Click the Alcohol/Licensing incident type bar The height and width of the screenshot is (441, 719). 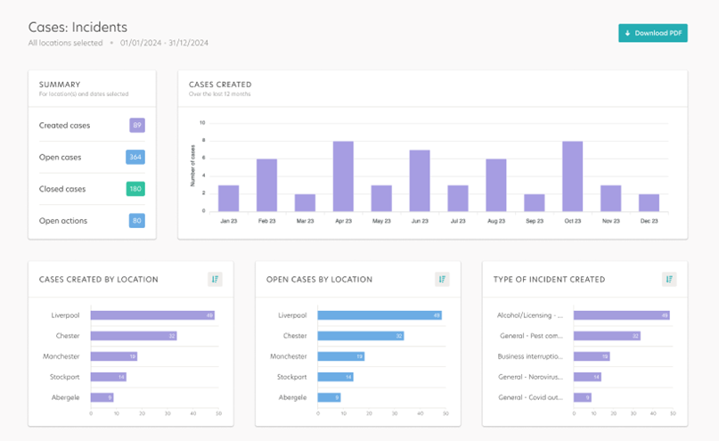[622, 315]
